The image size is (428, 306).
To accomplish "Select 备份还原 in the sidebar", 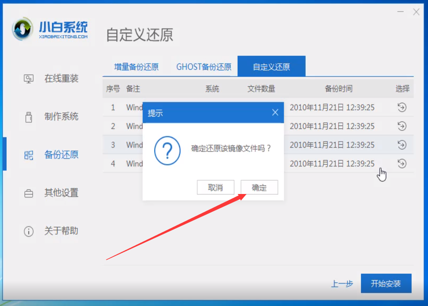I will click(x=52, y=155).
